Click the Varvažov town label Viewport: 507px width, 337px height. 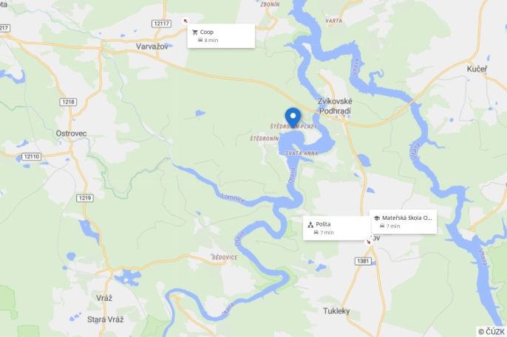click(152, 46)
